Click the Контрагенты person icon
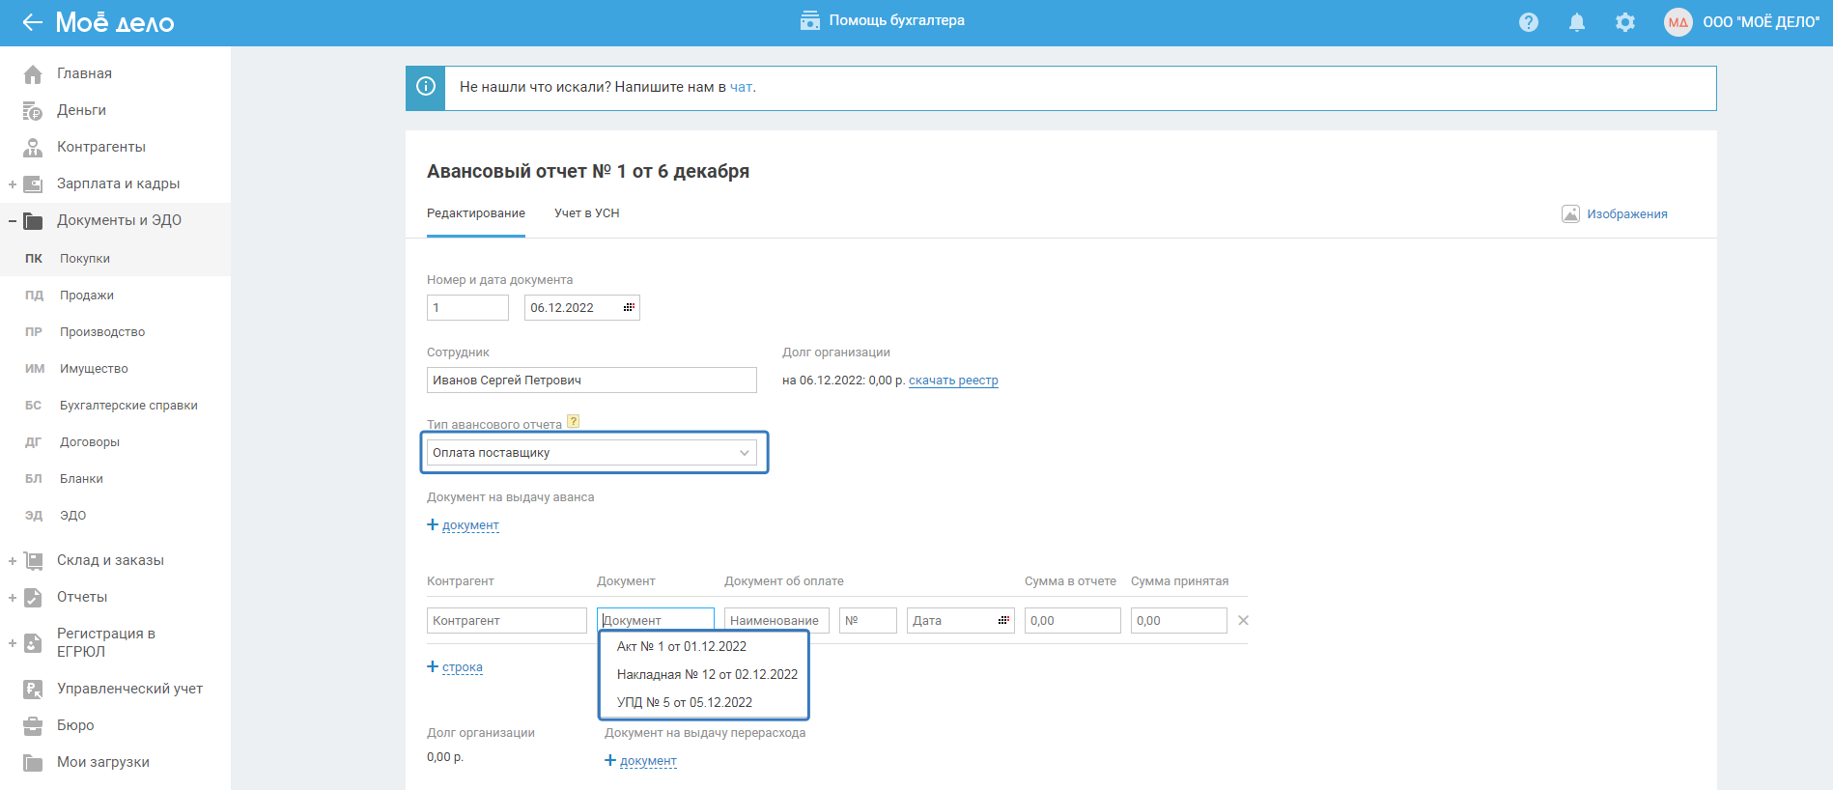This screenshot has height=790, width=1833. point(33,147)
